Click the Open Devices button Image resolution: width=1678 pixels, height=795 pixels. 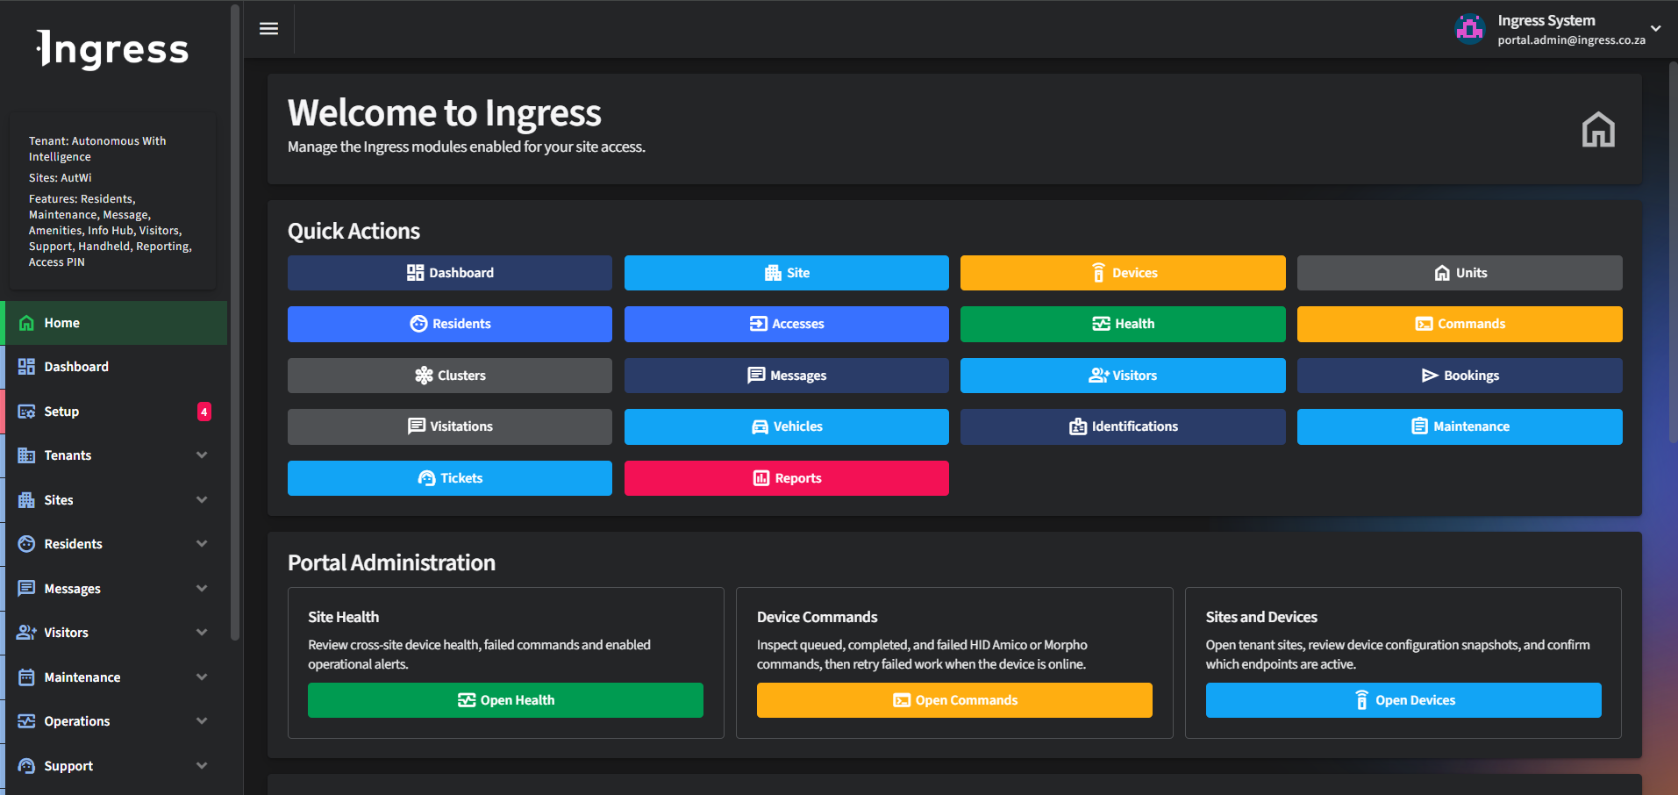coord(1403,700)
